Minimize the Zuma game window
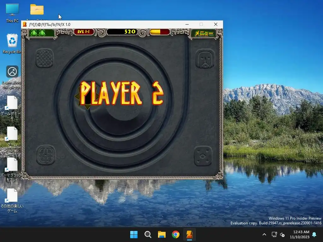 point(187,24)
